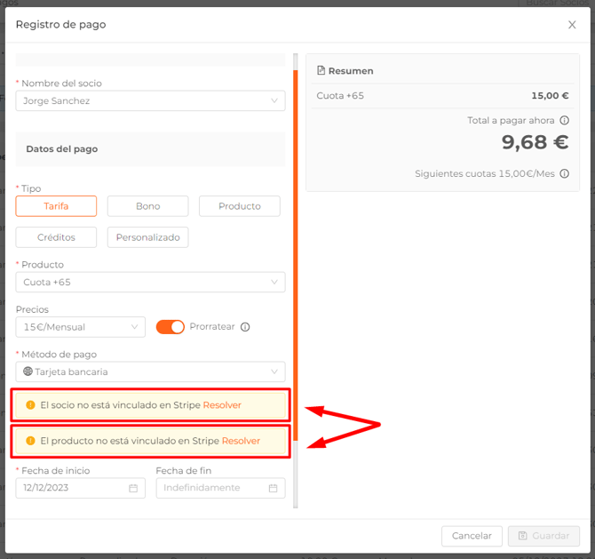Select the Bono payment type
The width and height of the screenshot is (595, 559).
[147, 206]
